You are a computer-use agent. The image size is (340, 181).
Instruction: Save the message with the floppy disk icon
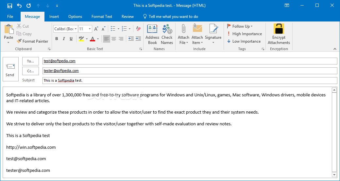tap(10, 6)
